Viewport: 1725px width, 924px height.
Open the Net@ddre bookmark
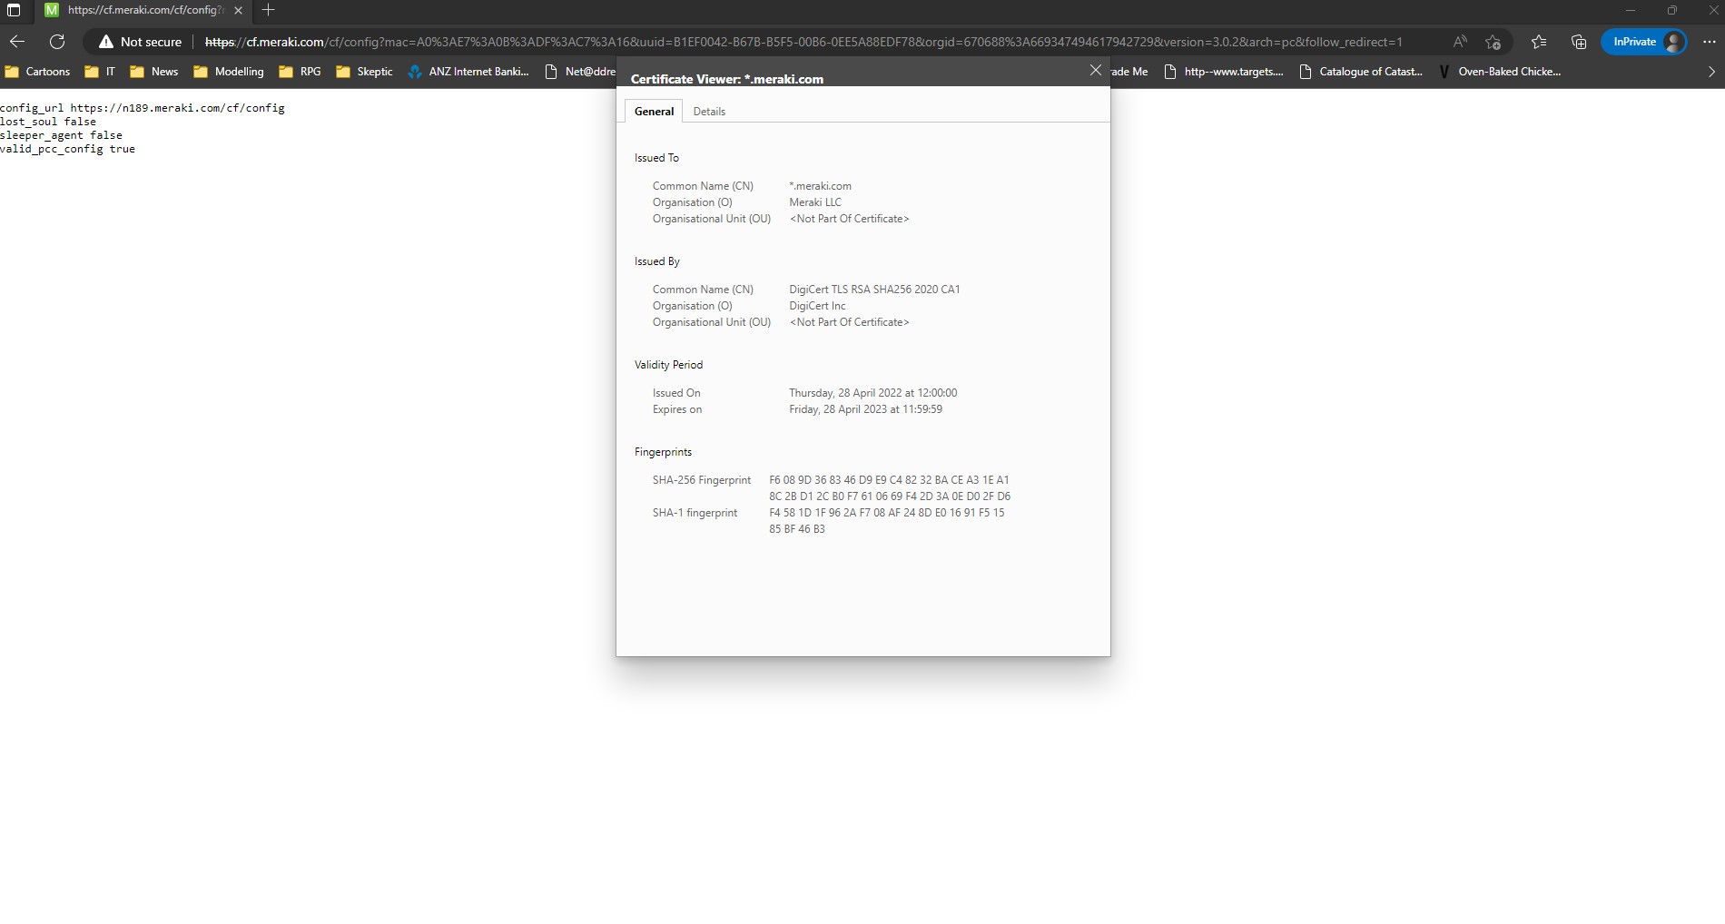tap(586, 72)
